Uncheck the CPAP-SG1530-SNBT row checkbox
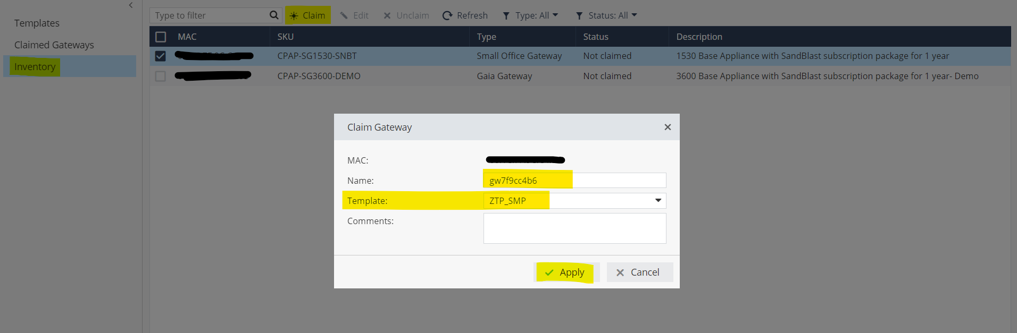The height and width of the screenshot is (333, 1017). click(161, 56)
